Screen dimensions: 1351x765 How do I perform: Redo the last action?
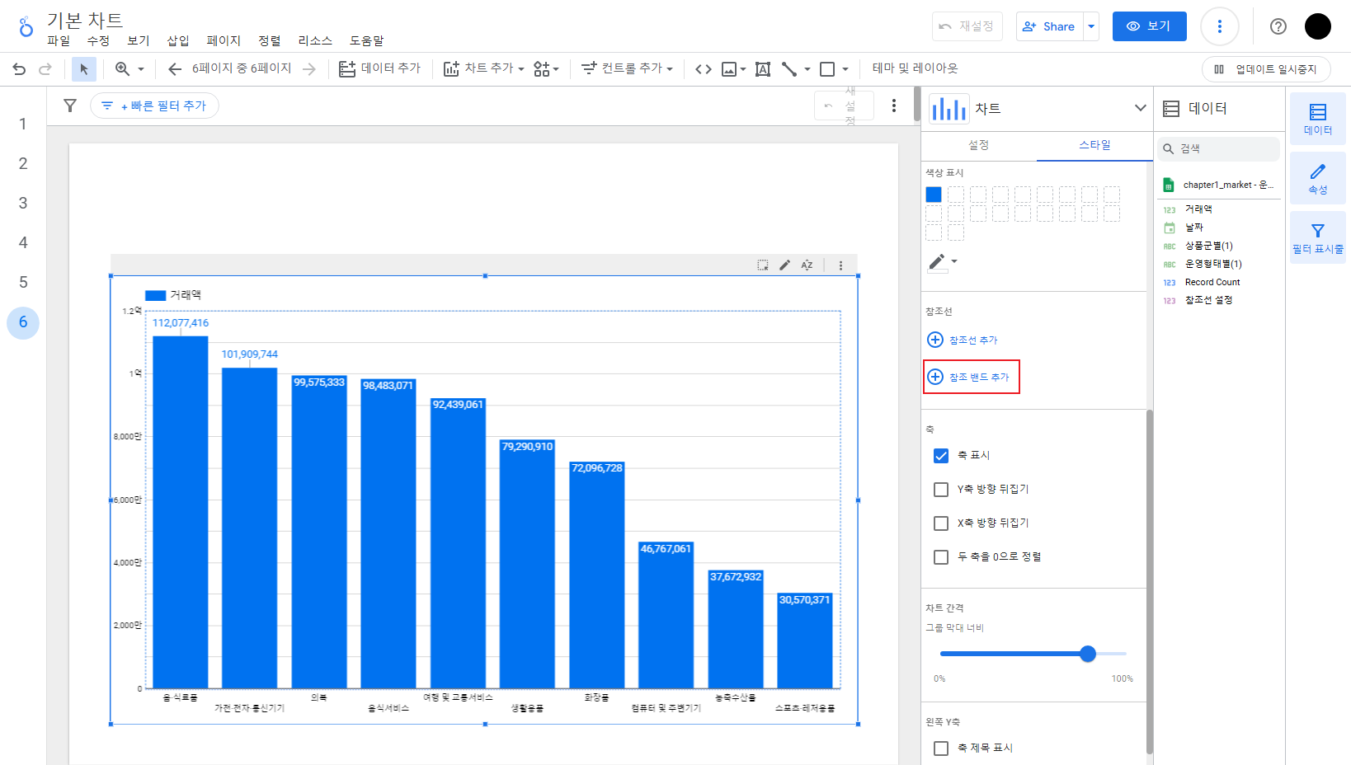pos(45,69)
